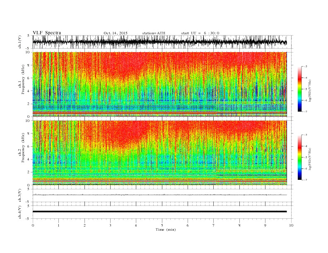Click the ch.1 spectrogram color bar
328x253 pixels.
tap(299, 89)
